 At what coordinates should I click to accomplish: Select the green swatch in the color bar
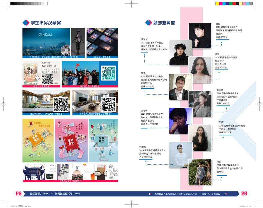click(231, 4)
